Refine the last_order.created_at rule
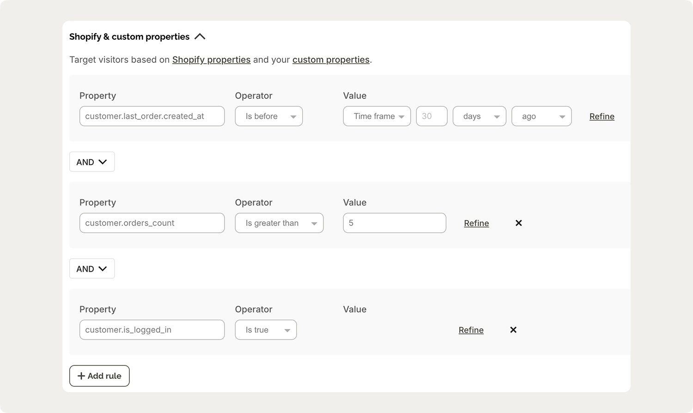Viewport: 693px width, 413px height. coord(602,116)
